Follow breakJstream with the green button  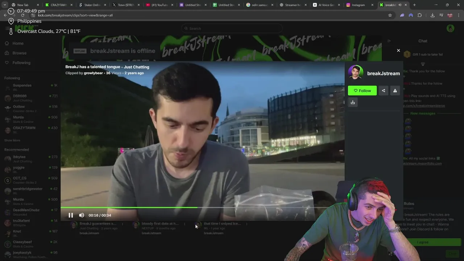[x=362, y=91]
